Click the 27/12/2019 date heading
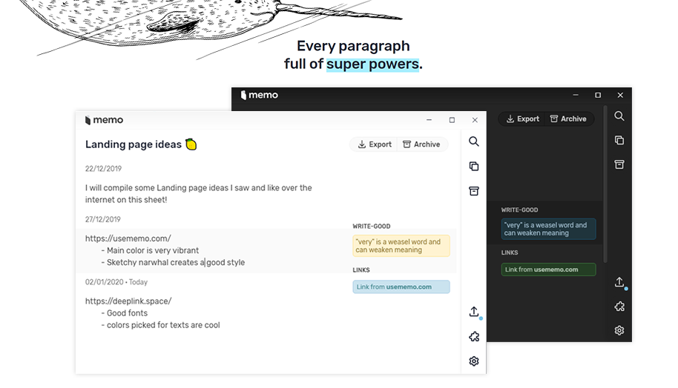The width and height of the screenshot is (678, 388). pyautogui.click(x=103, y=219)
